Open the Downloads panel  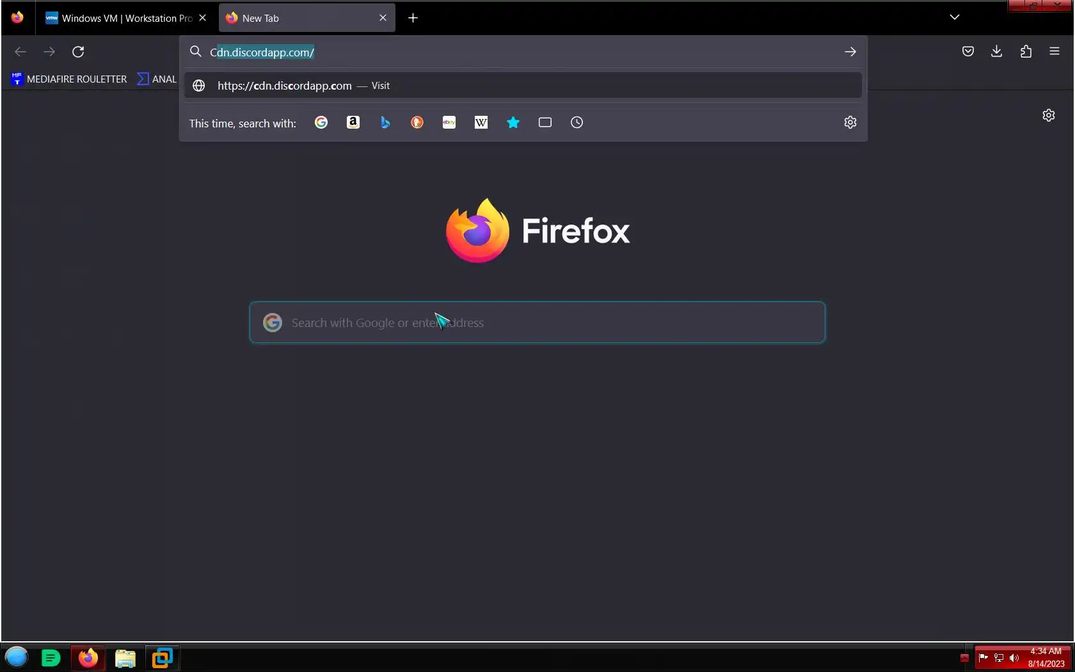click(x=997, y=52)
